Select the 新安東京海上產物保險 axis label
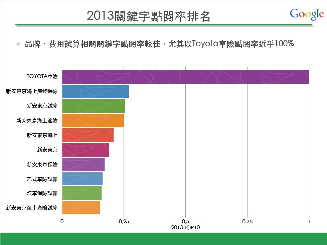Viewport: 327px width, 245px height. (32, 91)
